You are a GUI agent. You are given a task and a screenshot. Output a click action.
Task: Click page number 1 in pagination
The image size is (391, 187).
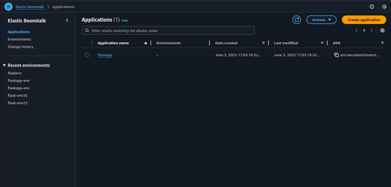click(x=364, y=30)
